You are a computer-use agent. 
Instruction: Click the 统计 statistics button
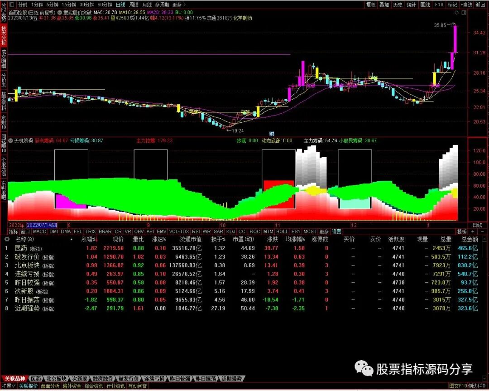coord(411,5)
